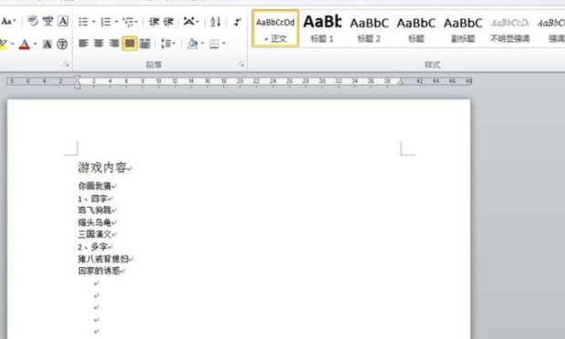Click the Clear Formatting eraser icon
The height and width of the screenshot is (339, 565).
33,21
